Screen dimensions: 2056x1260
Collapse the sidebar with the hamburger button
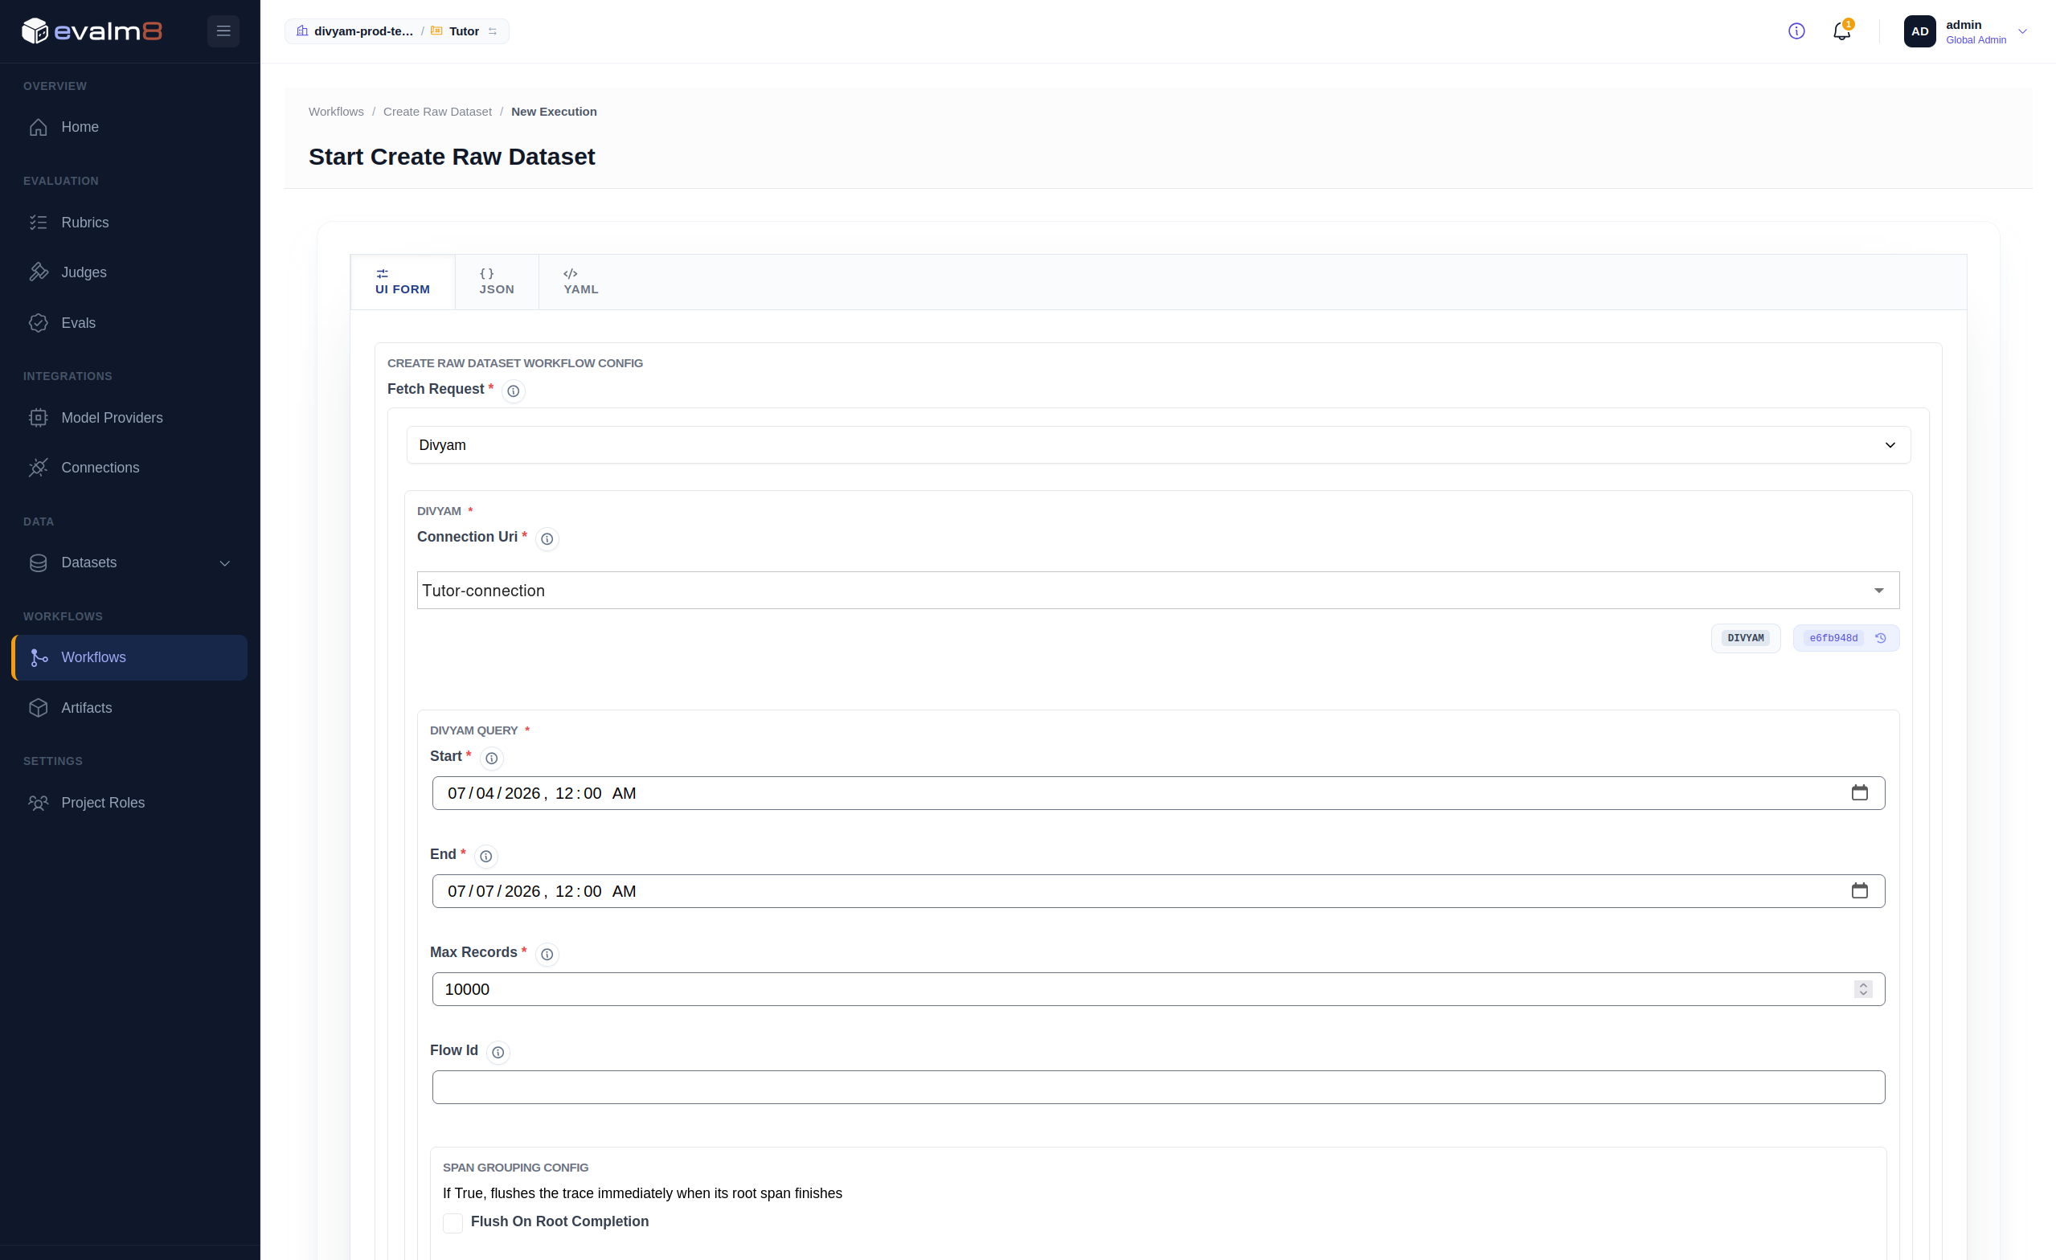click(x=223, y=31)
